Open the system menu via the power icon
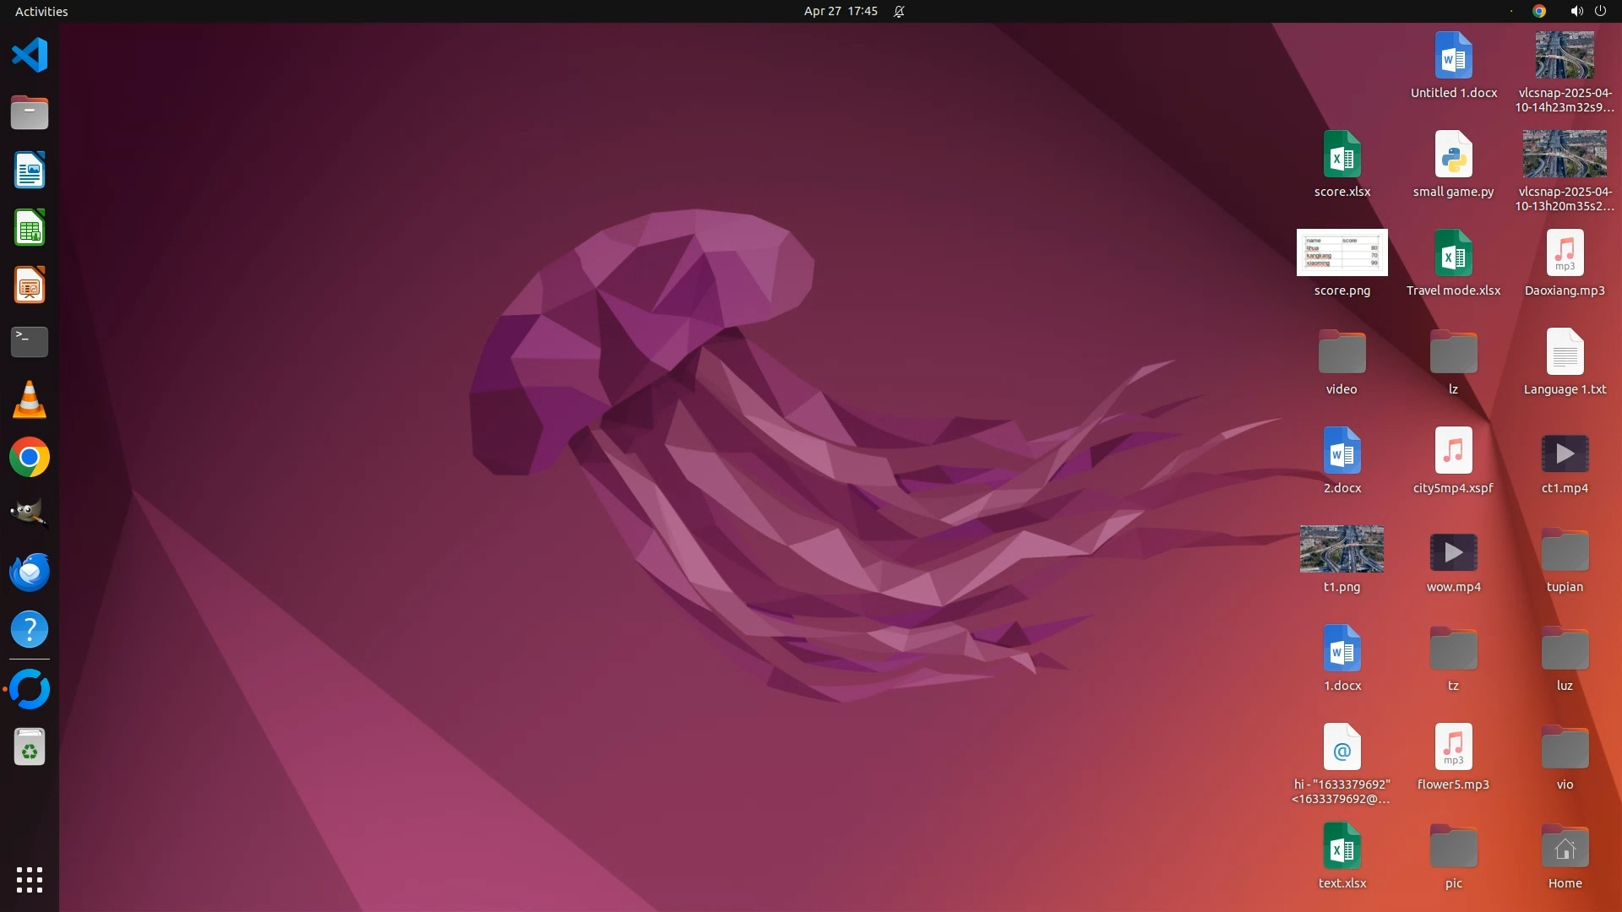 1600,11
